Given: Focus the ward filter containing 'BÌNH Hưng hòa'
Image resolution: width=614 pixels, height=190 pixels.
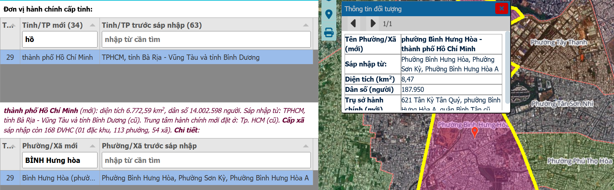Looking at the screenshot, I should click(60, 160).
